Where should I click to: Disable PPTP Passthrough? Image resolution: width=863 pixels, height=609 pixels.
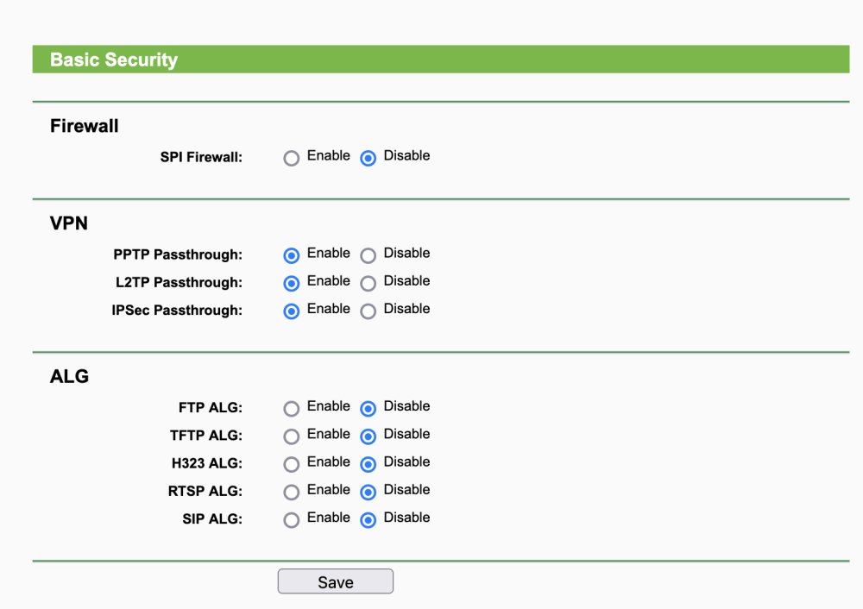click(x=369, y=255)
